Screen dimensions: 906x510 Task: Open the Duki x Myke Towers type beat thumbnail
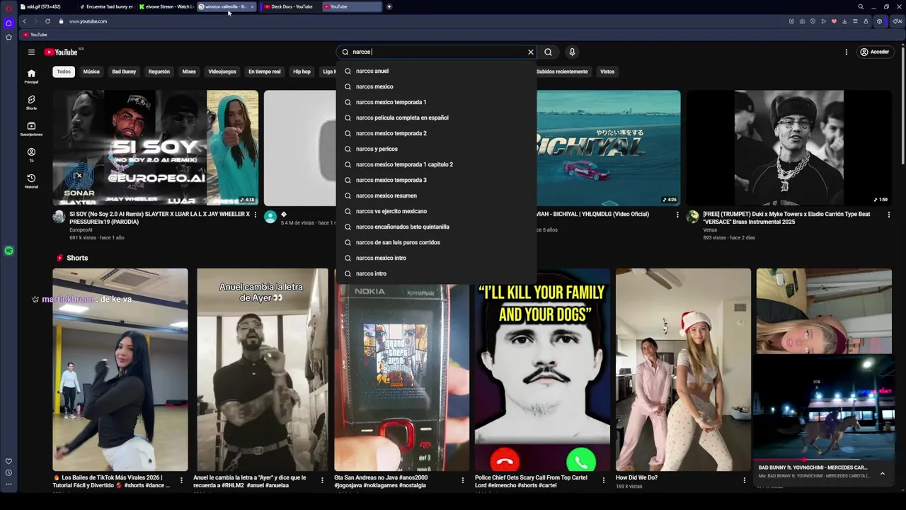coord(789,147)
